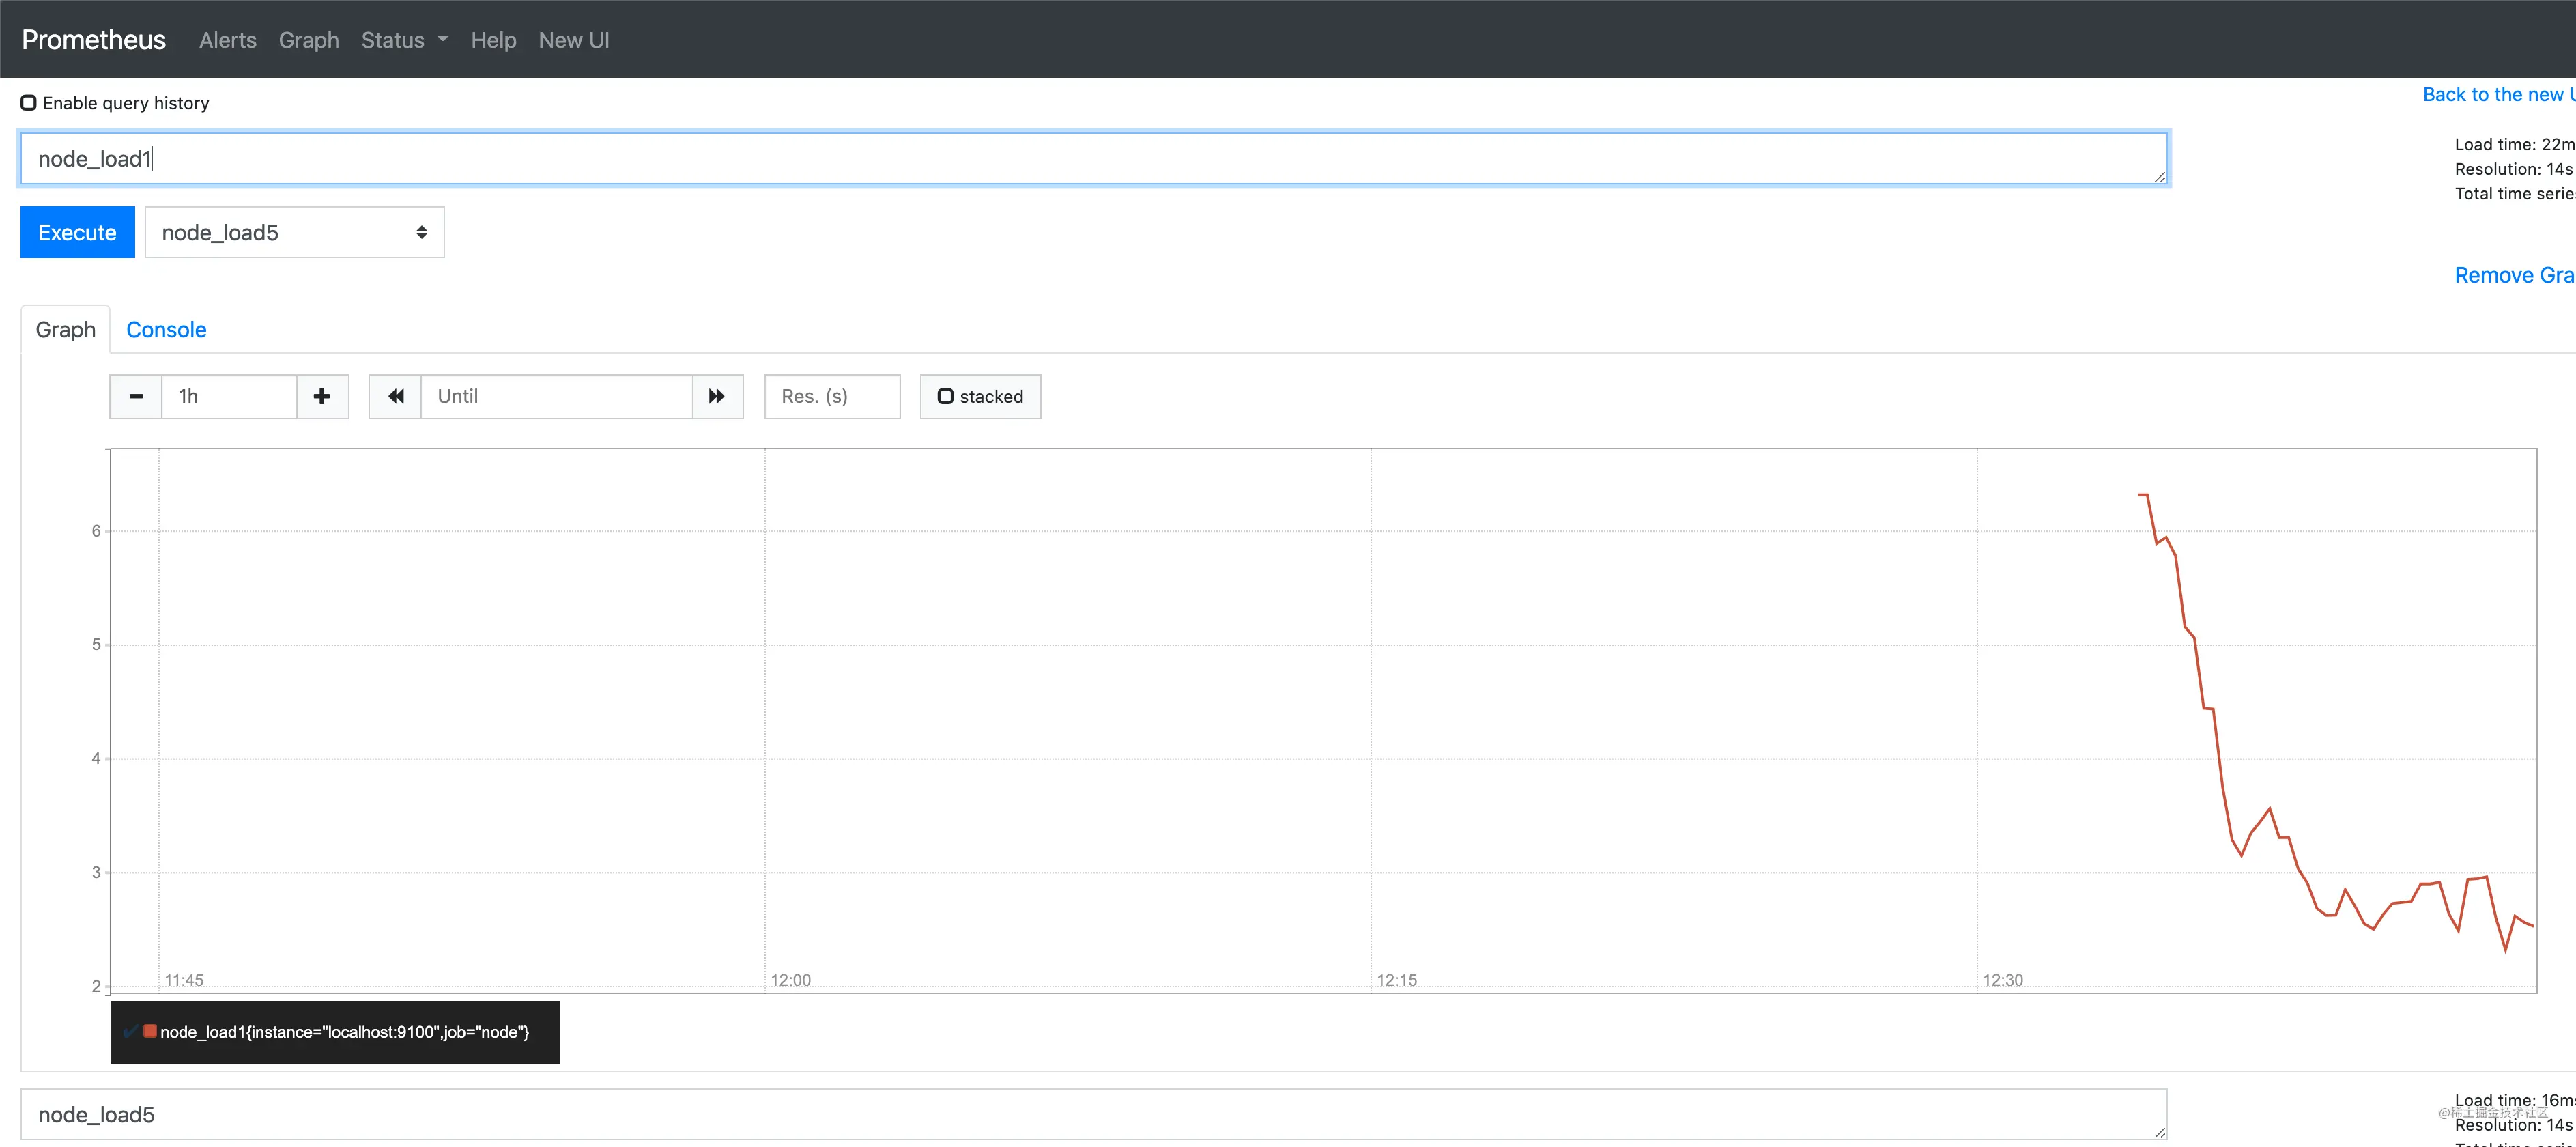Click the Back to the new UI link
Screen dimensions: 2576x1147
(2498, 94)
